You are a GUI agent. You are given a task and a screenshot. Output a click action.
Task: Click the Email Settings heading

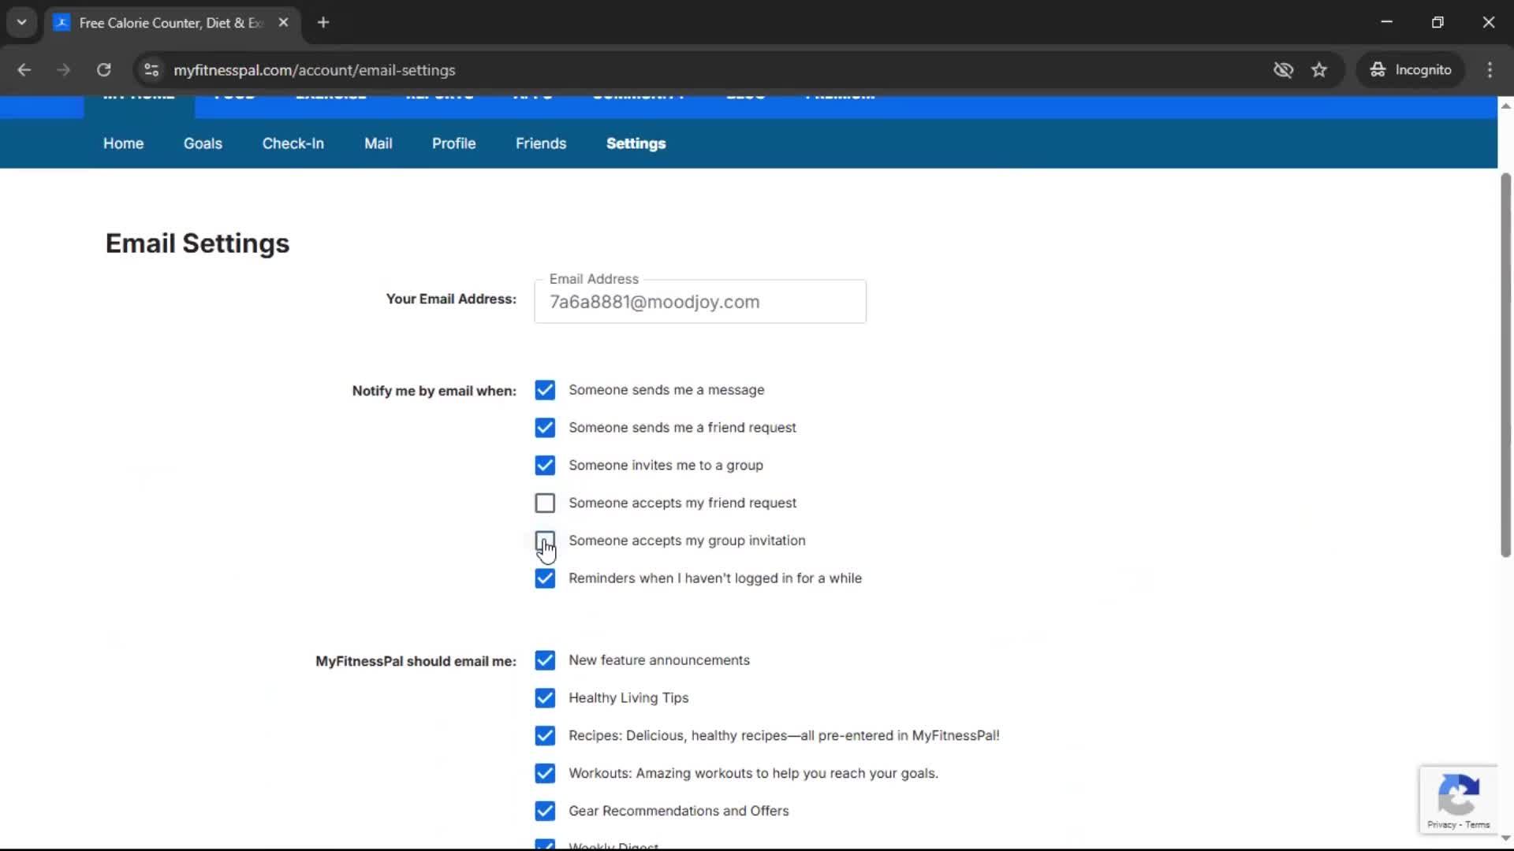197,243
